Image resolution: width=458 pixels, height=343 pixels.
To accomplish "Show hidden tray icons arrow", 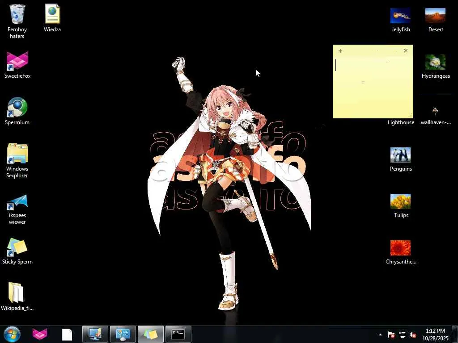I will 380,335.
